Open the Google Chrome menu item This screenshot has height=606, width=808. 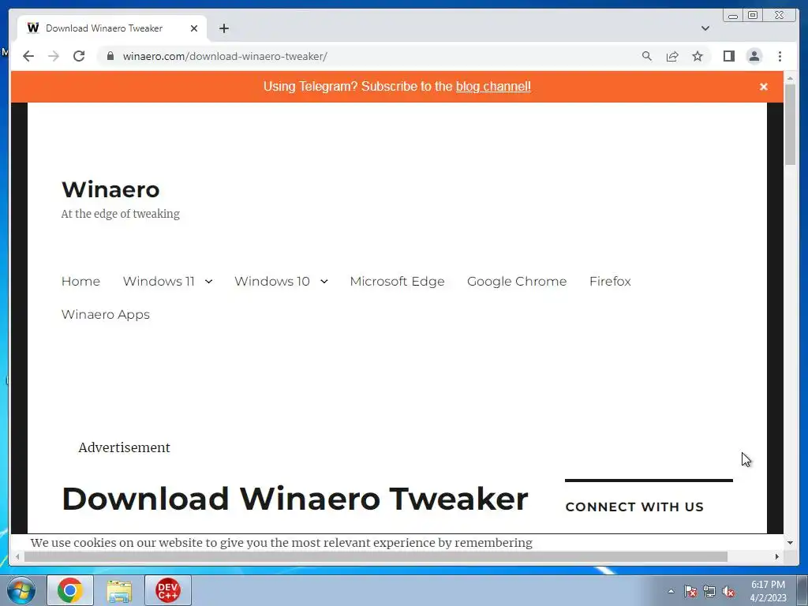click(517, 282)
